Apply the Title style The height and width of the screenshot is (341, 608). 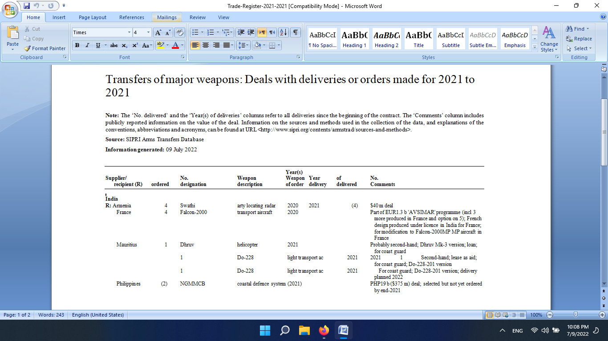pyautogui.click(x=419, y=39)
